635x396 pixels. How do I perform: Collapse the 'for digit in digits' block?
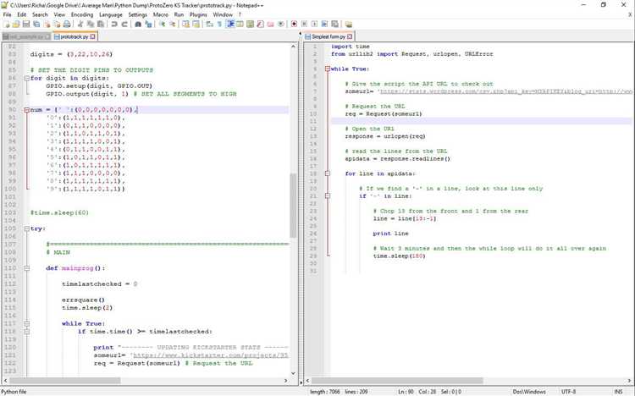pos(27,78)
